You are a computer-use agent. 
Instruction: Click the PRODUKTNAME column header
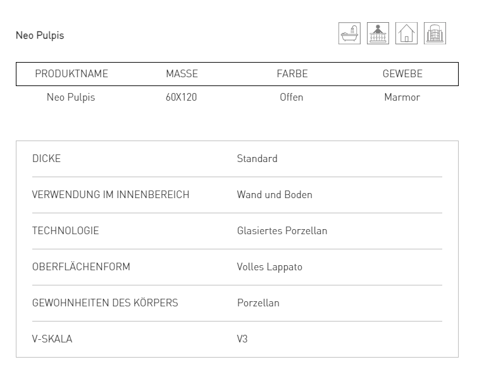click(x=71, y=74)
